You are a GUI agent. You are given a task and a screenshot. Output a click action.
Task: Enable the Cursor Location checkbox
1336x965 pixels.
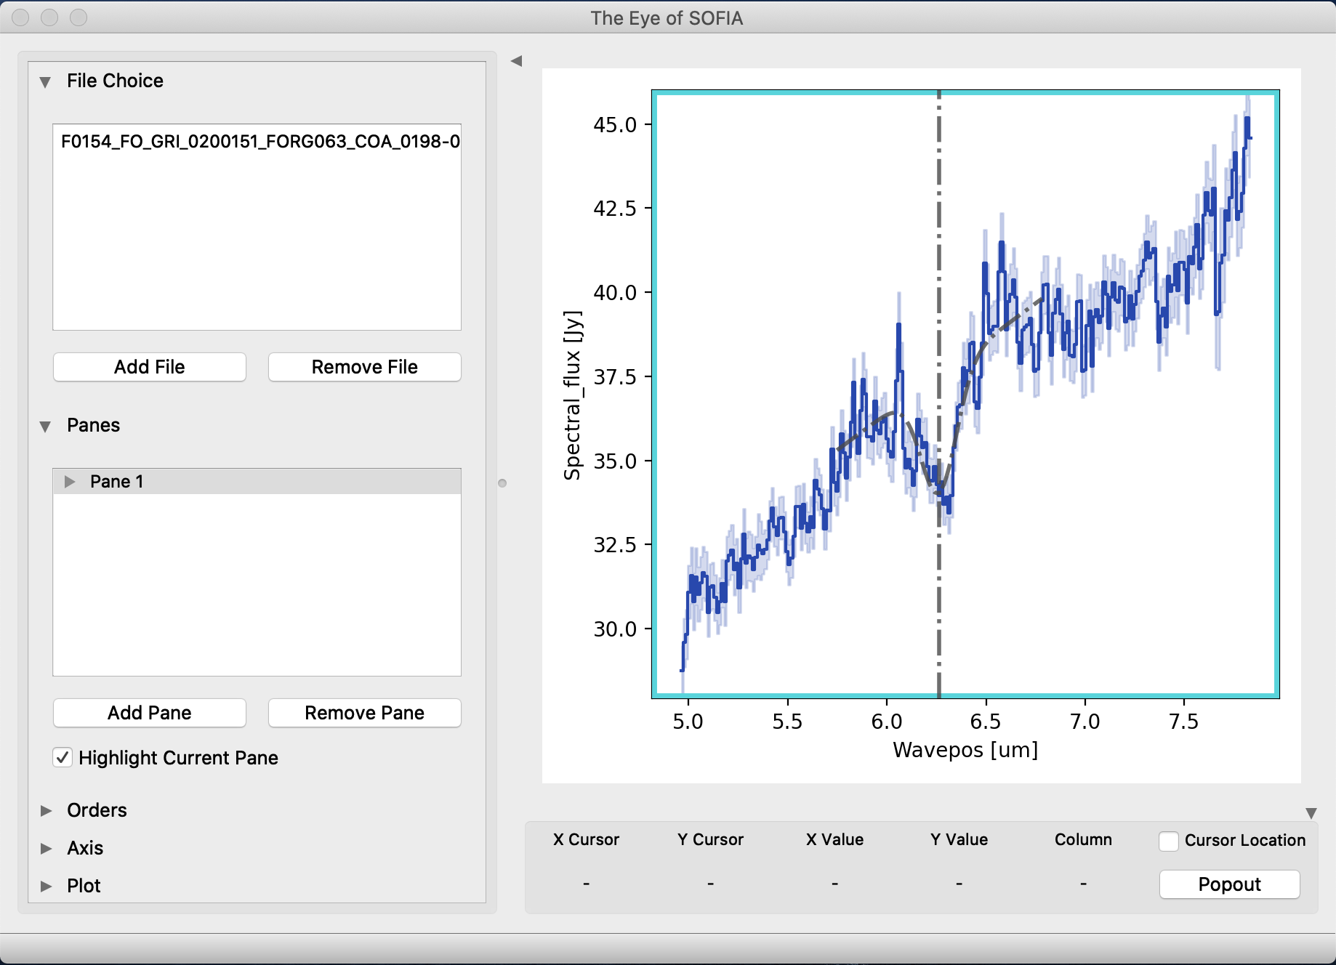[x=1169, y=841]
